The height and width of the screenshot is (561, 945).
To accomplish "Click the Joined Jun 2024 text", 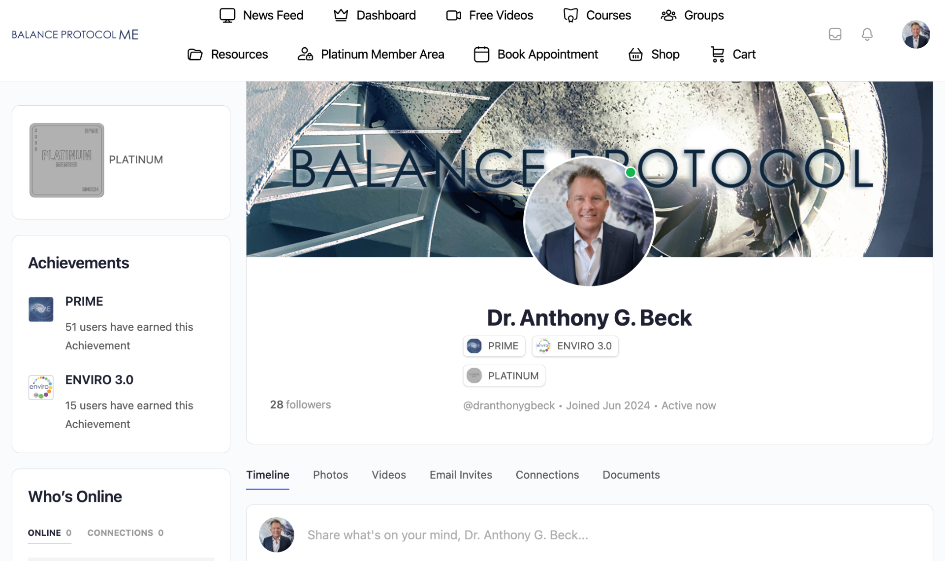I will pyautogui.click(x=608, y=405).
